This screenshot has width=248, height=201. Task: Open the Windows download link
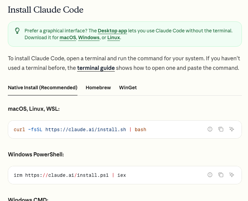point(89,37)
